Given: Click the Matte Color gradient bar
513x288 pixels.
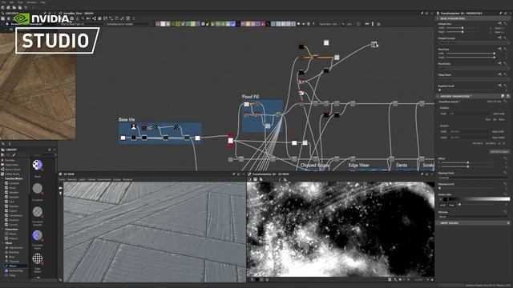Looking at the screenshot, I should click(480, 199).
